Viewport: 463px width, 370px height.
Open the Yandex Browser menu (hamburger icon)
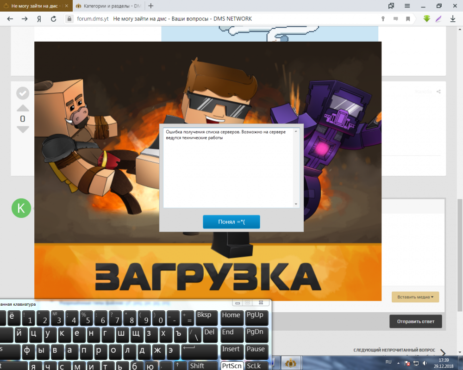407,6
